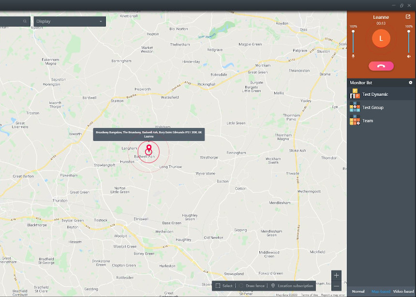Select Test Group in Monitor list
This screenshot has height=297, width=416.
[372, 108]
